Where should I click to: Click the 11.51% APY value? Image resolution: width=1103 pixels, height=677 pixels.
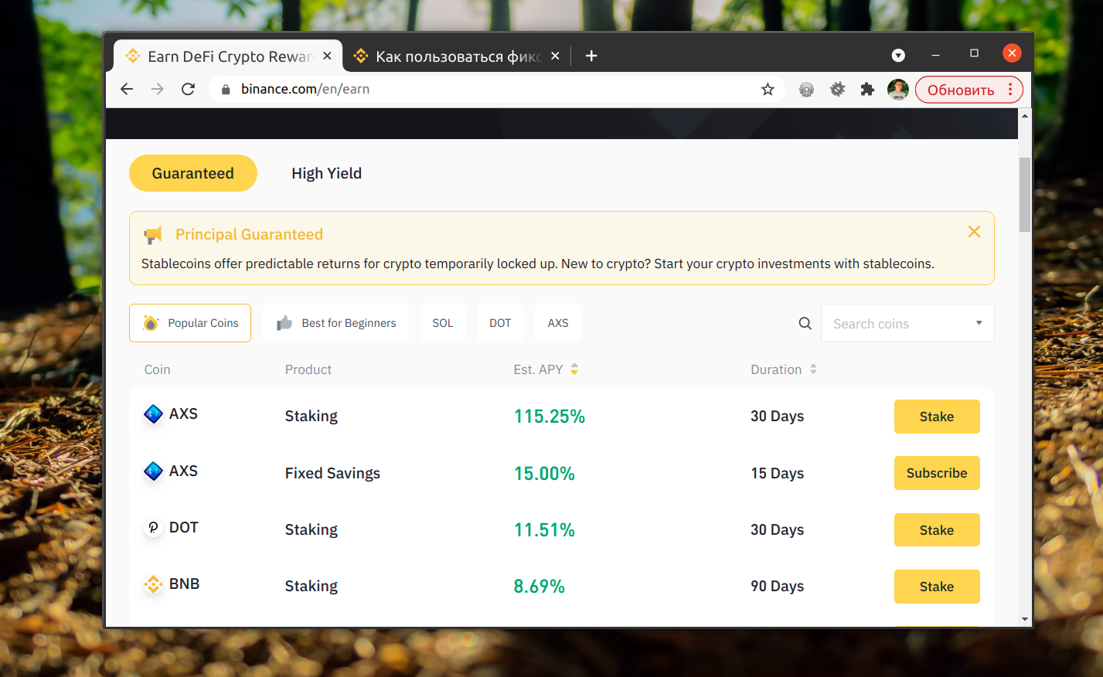pyautogui.click(x=545, y=530)
